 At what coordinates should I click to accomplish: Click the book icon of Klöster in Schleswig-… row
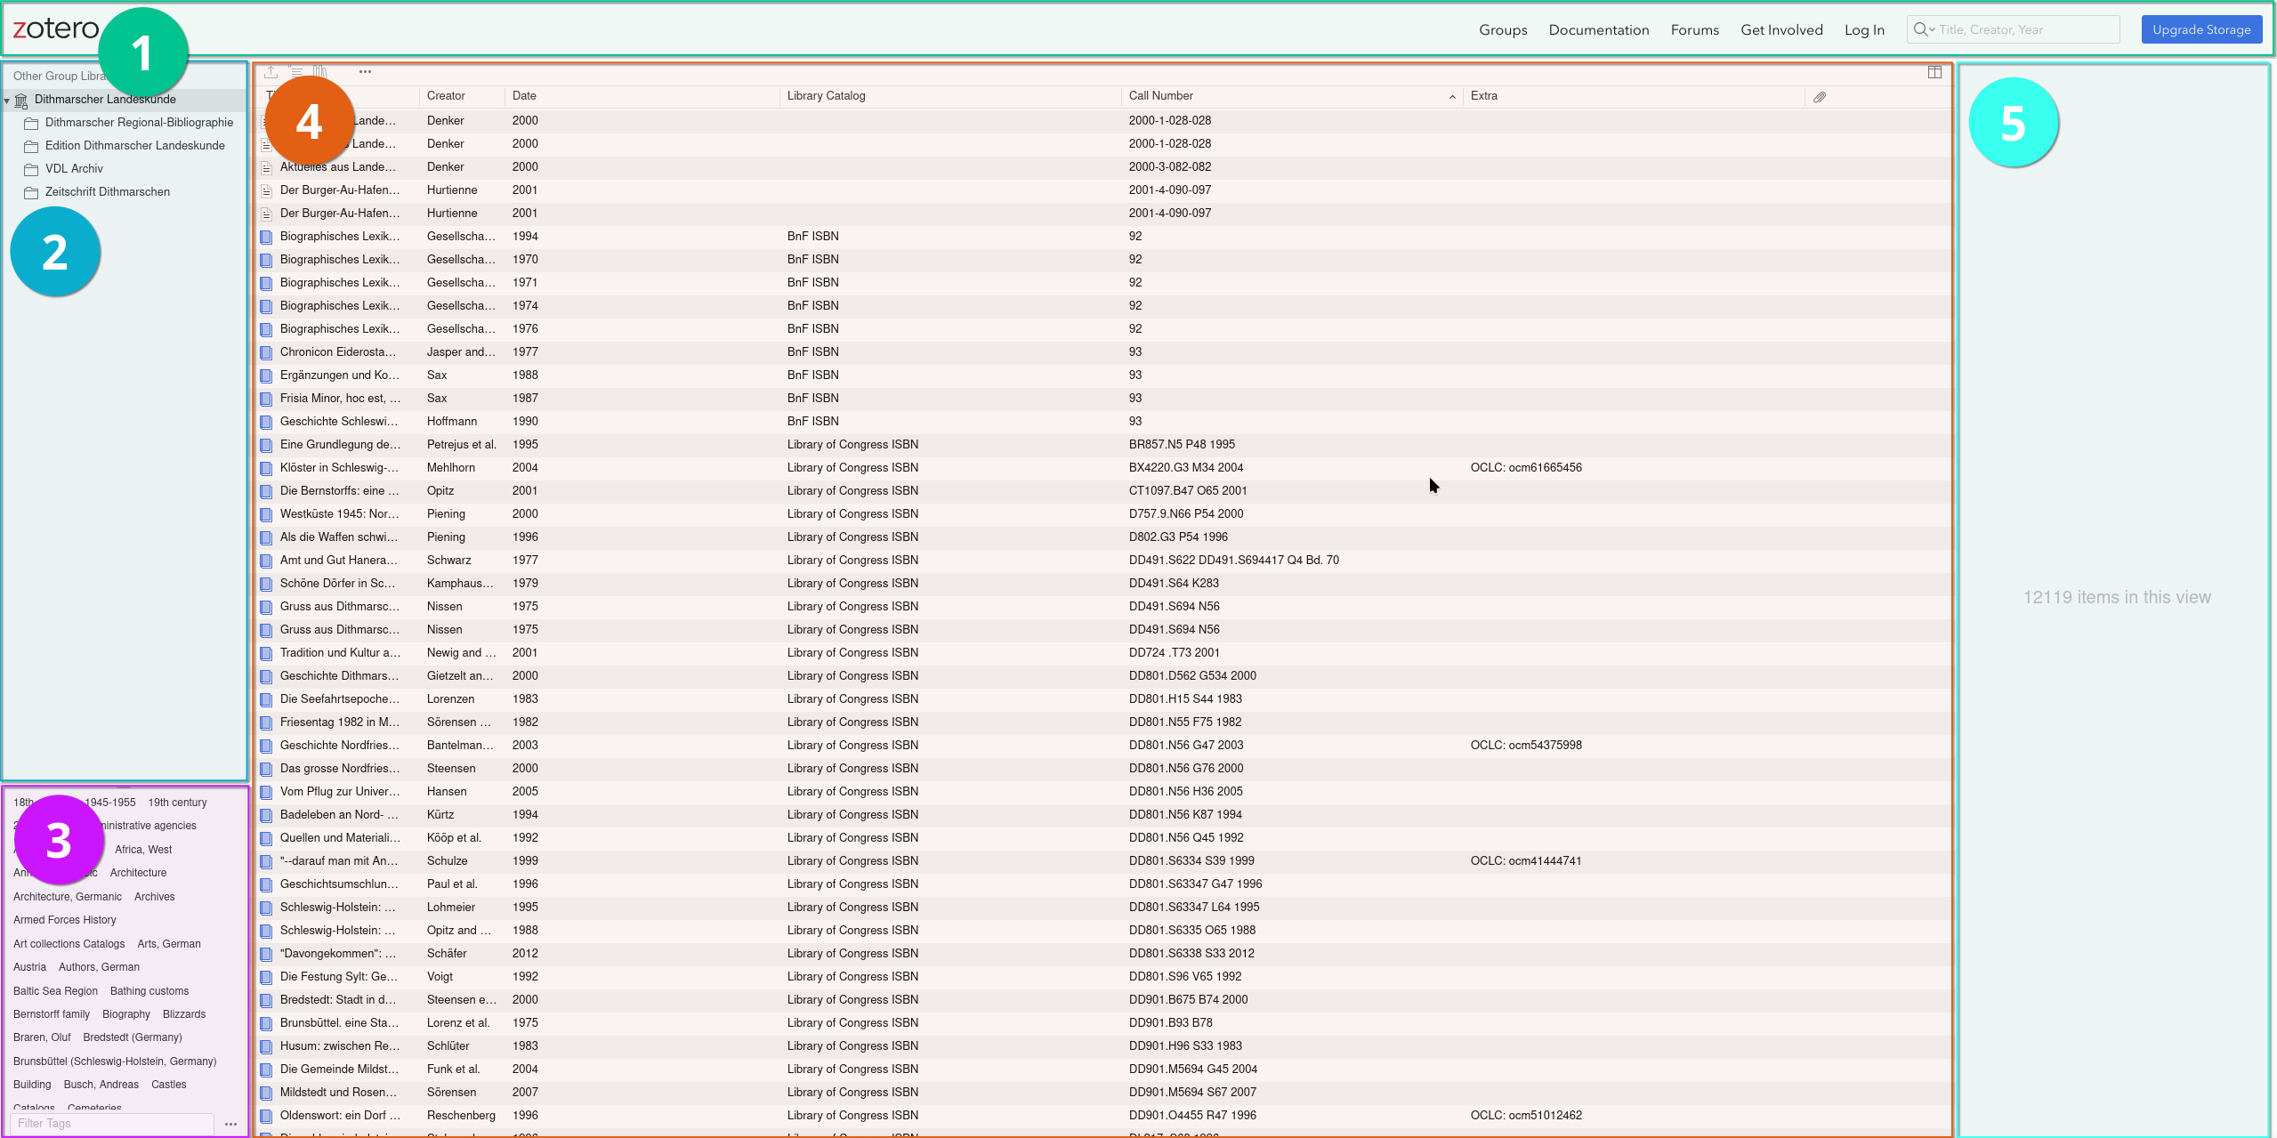pyautogui.click(x=266, y=468)
